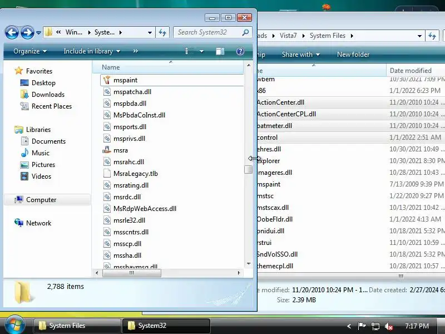Toggle the preview pane icon
Viewport: 445px width, 334px height.
click(x=220, y=51)
